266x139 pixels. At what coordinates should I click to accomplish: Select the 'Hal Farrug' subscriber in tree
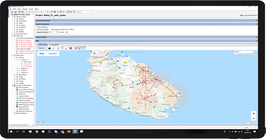[x=27, y=62]
